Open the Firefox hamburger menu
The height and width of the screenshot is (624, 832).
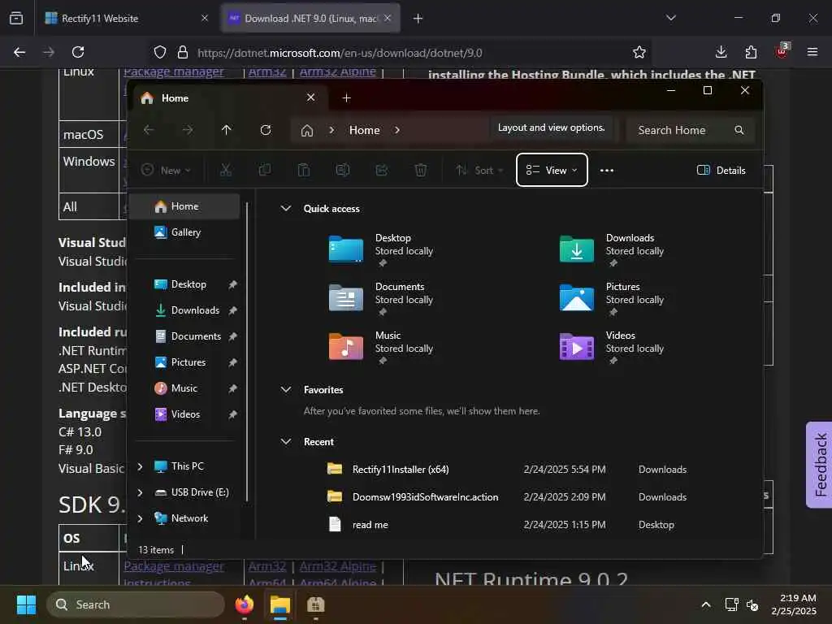(x=812, y=52)
